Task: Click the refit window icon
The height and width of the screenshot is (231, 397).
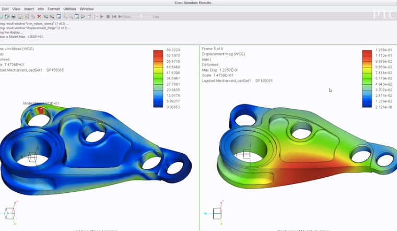Action: (x=77, y=17)
